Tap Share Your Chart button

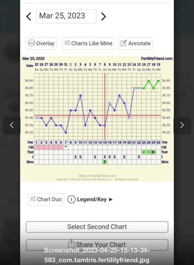pos(97,245)
